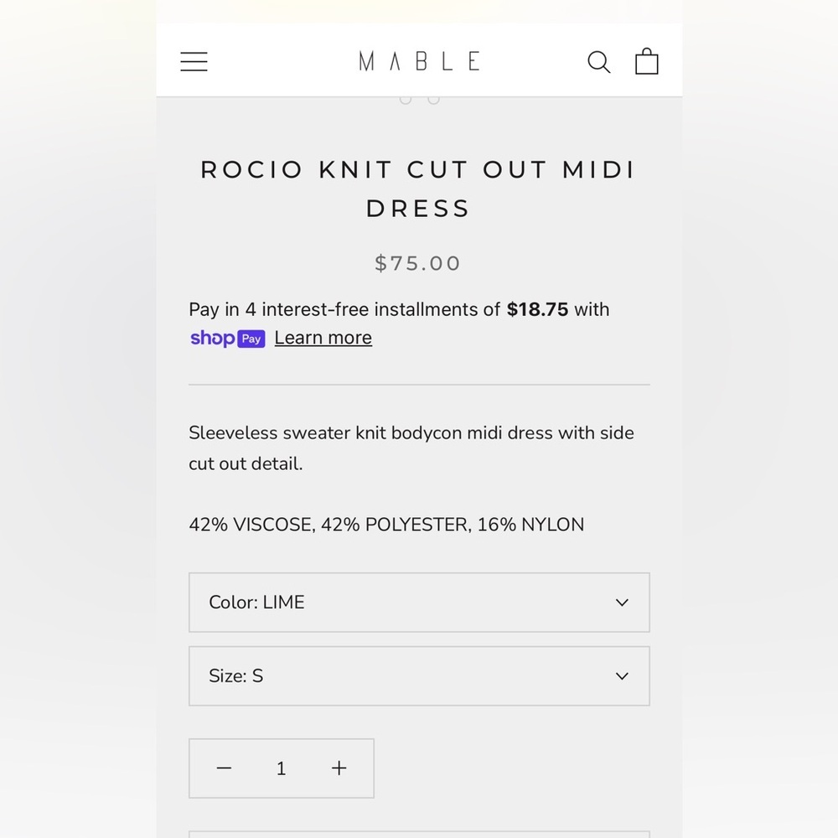Viewport: 838px width, 838px height.
Task: Click the search magnifier icon
Action: (598, 60)
